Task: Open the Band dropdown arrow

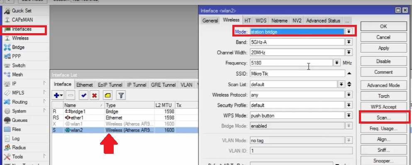Action: [x=349, y=42]
